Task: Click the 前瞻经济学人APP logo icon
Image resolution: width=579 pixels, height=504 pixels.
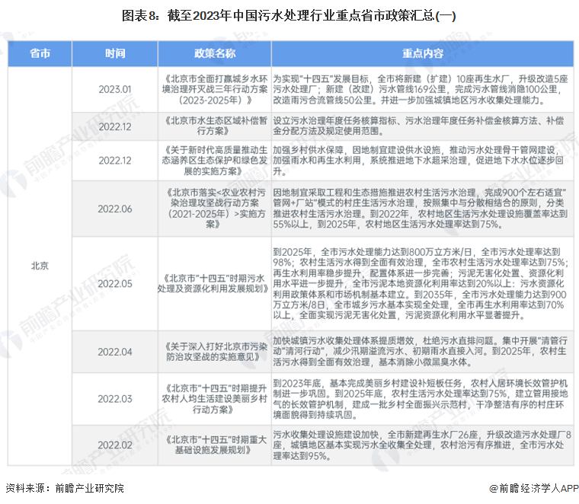Action: coord(494,488)
